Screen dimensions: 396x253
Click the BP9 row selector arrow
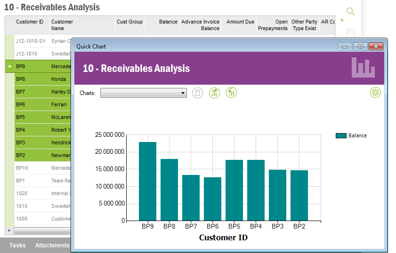(x=10, y=66)
